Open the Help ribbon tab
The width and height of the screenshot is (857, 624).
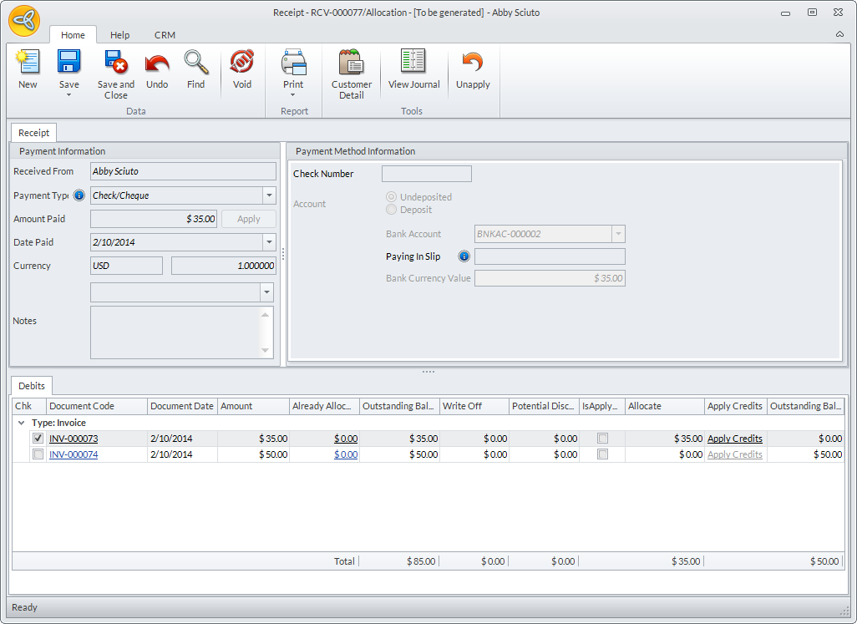pyautogui.click(x=120, y=35)
